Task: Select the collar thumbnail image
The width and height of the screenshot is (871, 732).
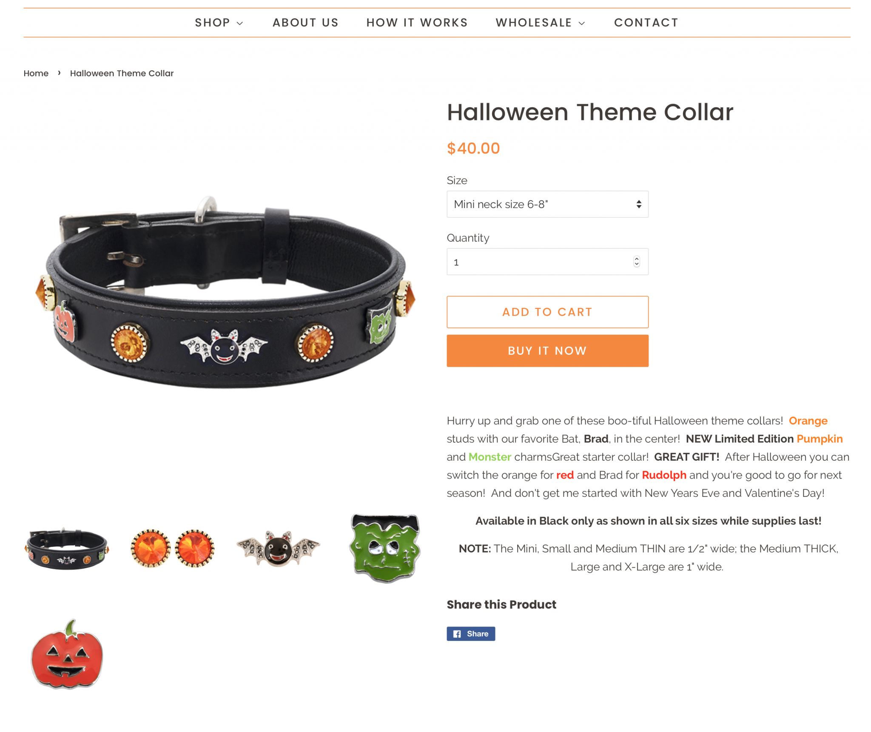Action: click(x=67, y=548)
